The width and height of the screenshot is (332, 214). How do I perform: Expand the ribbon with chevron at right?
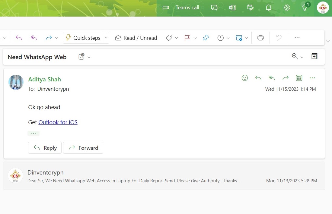328,42
